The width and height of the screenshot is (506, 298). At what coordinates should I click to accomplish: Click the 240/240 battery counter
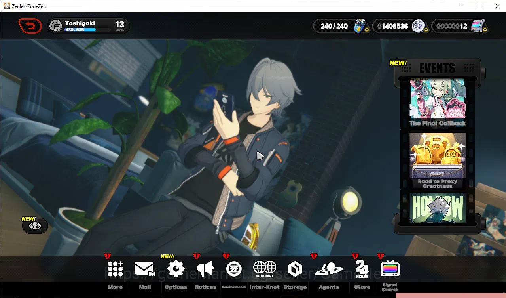(334, 26)
